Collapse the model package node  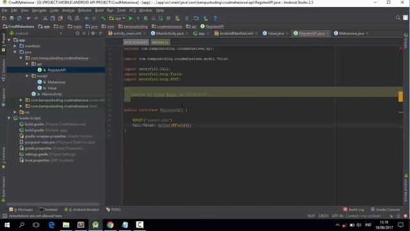(x=27, y=76)
